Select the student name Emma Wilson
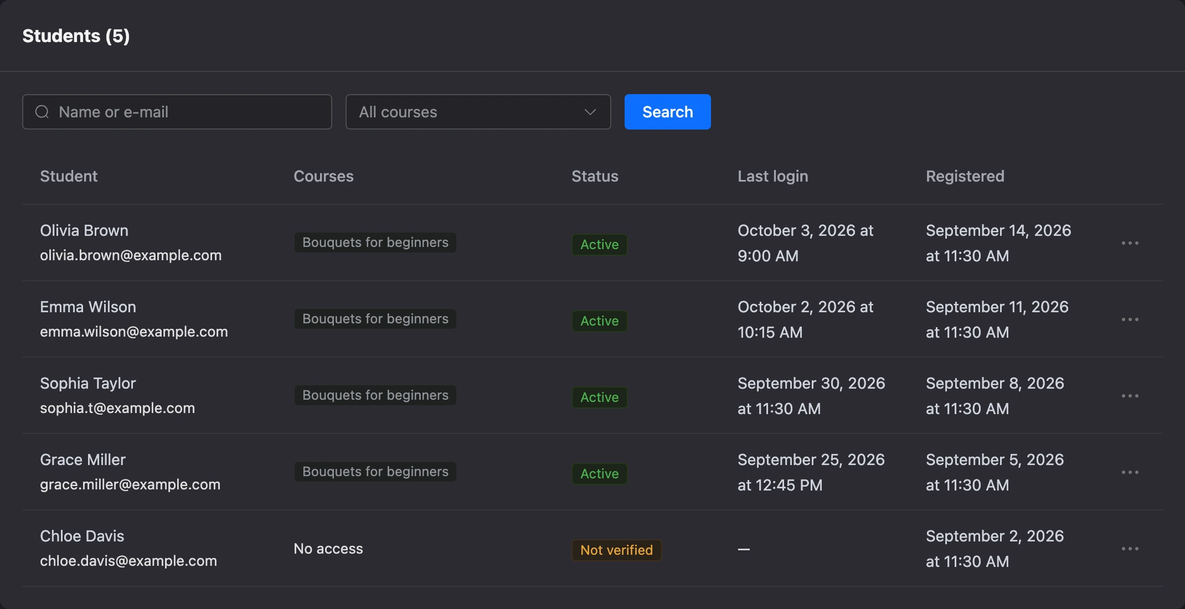 pos(88,307)
